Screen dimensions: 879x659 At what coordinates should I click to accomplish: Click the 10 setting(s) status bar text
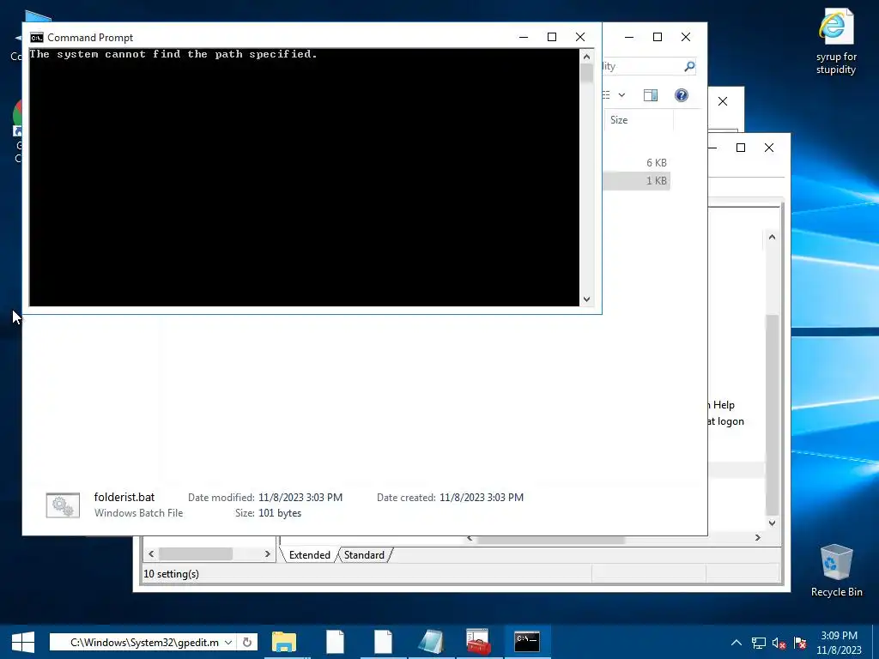(171, 574)
